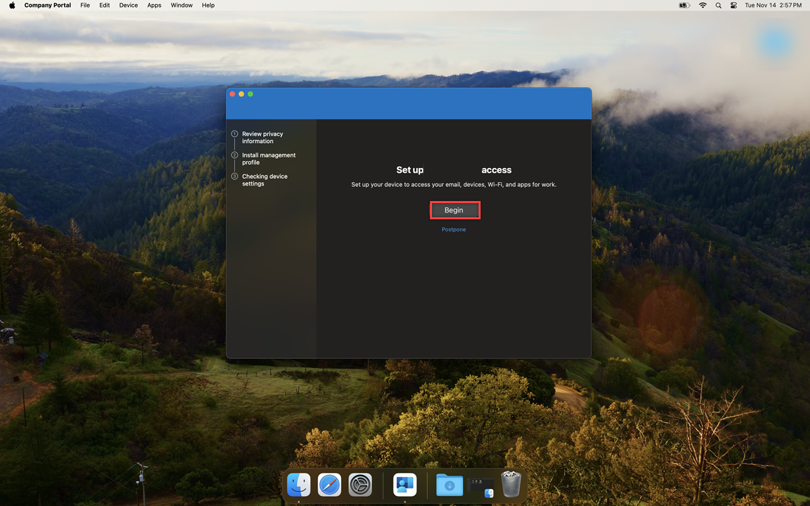
Task: Open System Settings from the Dock
Action: point(360,484)
